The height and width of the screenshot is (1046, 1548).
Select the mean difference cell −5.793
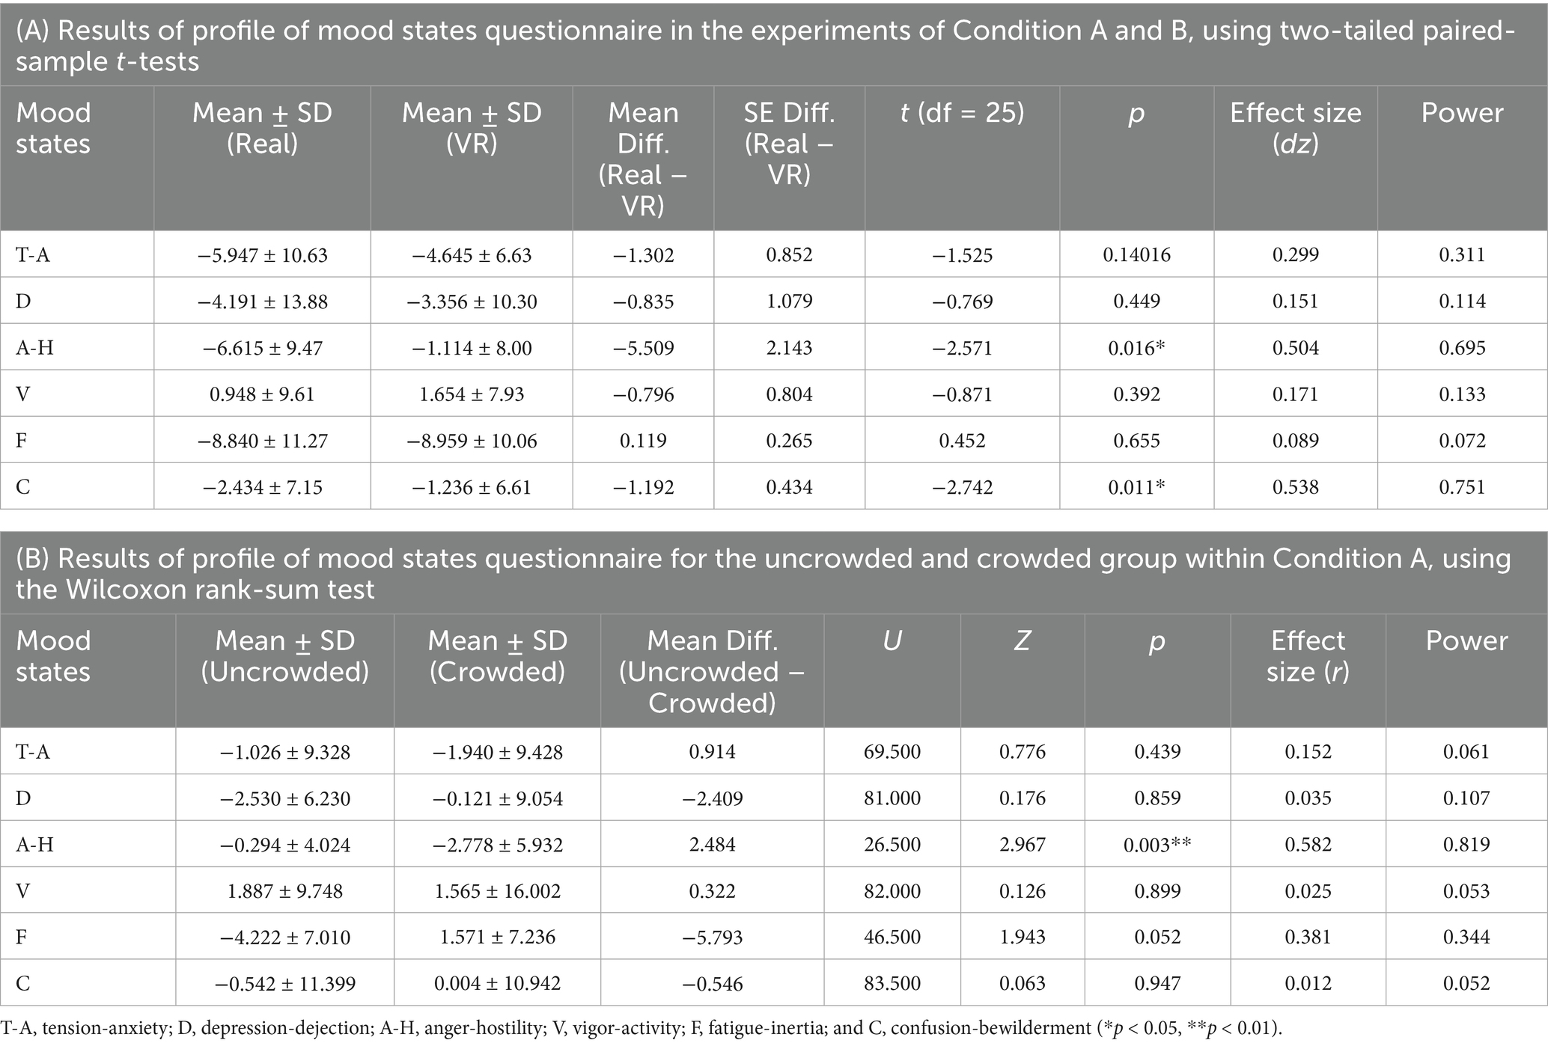(712, 937)
